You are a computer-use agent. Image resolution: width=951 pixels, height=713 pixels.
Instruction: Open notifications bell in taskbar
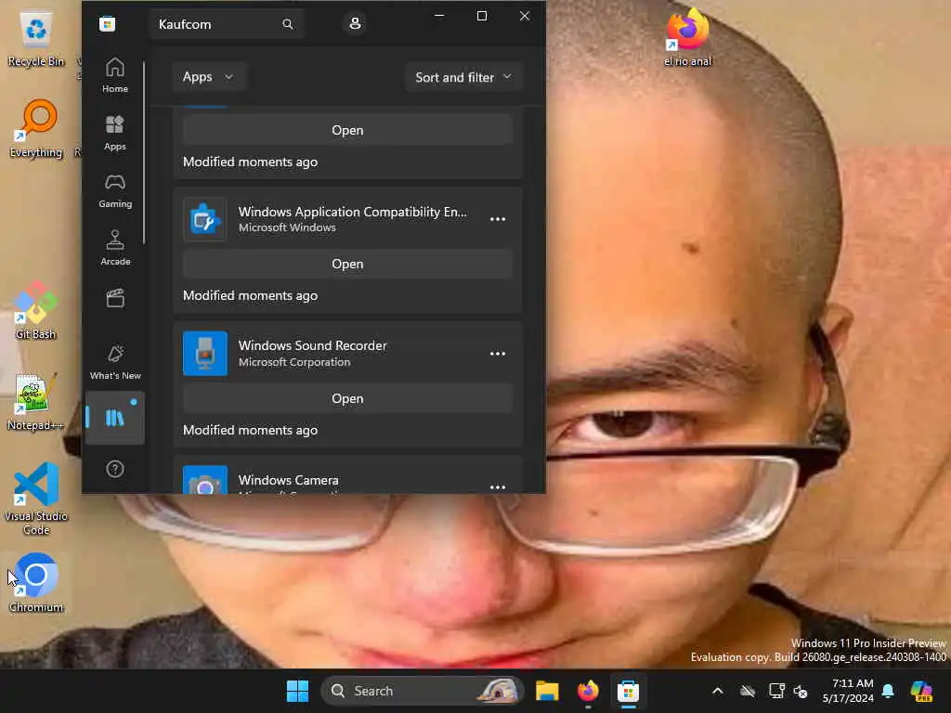[x=888, y=691]
